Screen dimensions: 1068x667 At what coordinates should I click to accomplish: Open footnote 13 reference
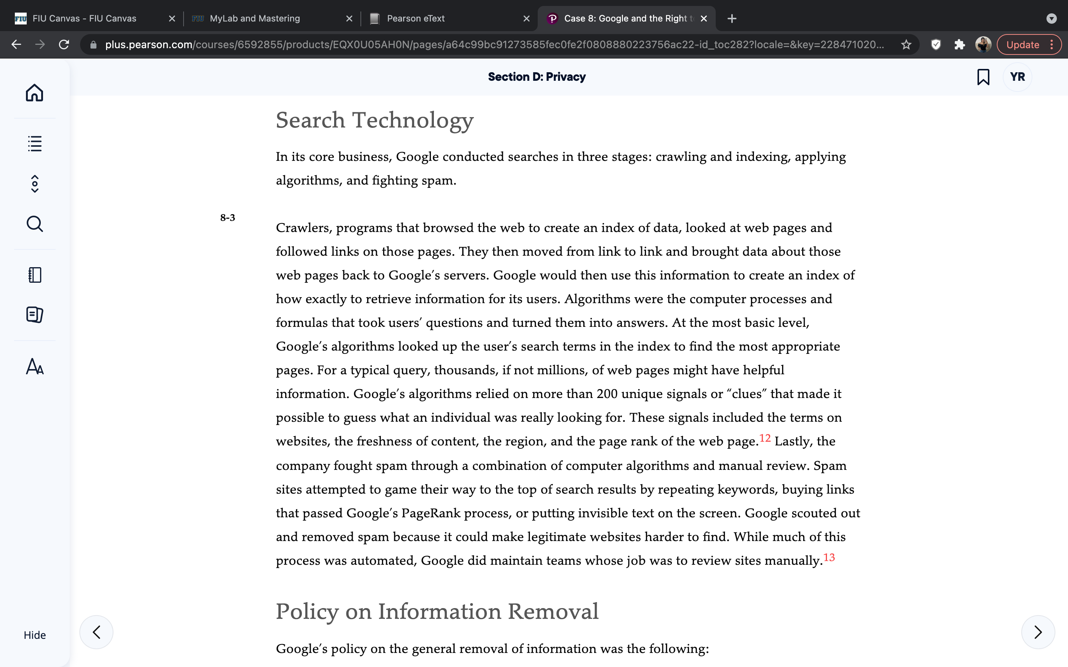coord(829,557)
